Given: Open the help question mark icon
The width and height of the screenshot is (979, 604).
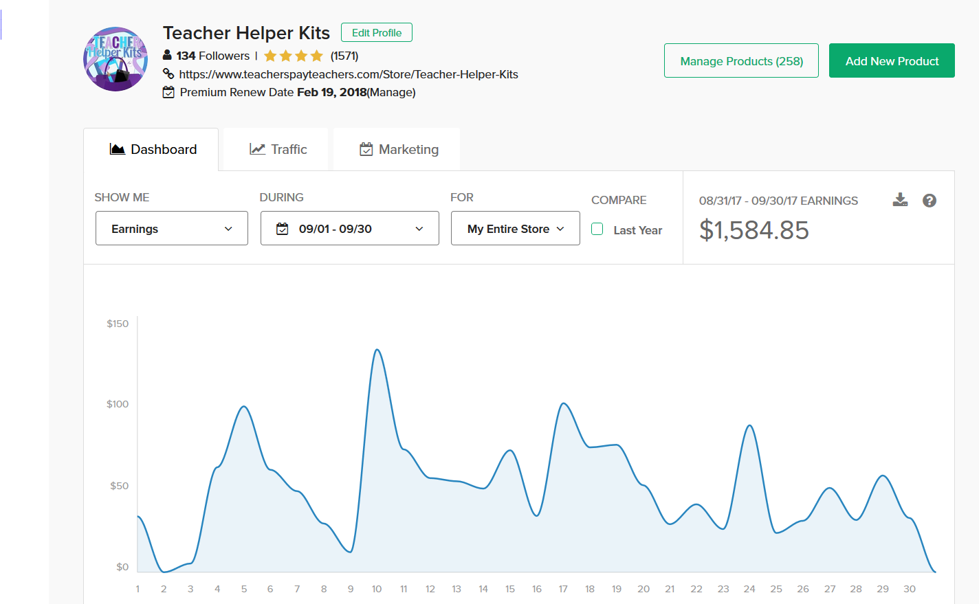Looking at the screenshot, I should click(929, 201).
